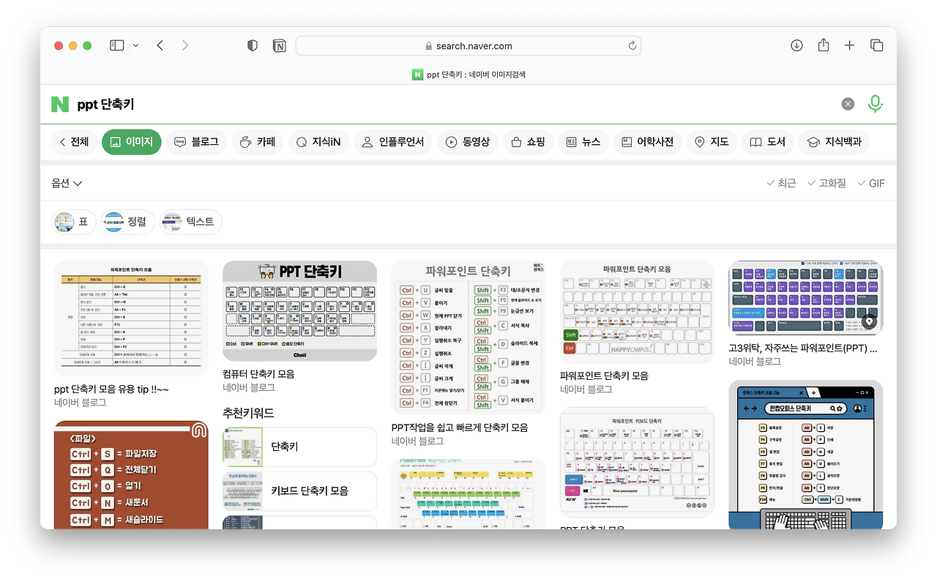Viewport: 937px width, 582px height.
Task: Clear the search query using the X icon
Action: point(848,104)
